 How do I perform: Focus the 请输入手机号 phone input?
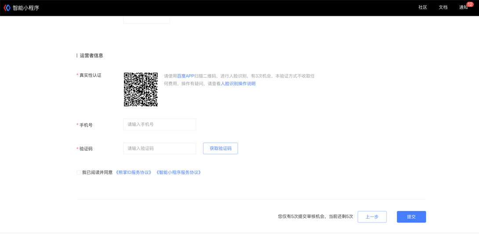(x=160, y=125)
